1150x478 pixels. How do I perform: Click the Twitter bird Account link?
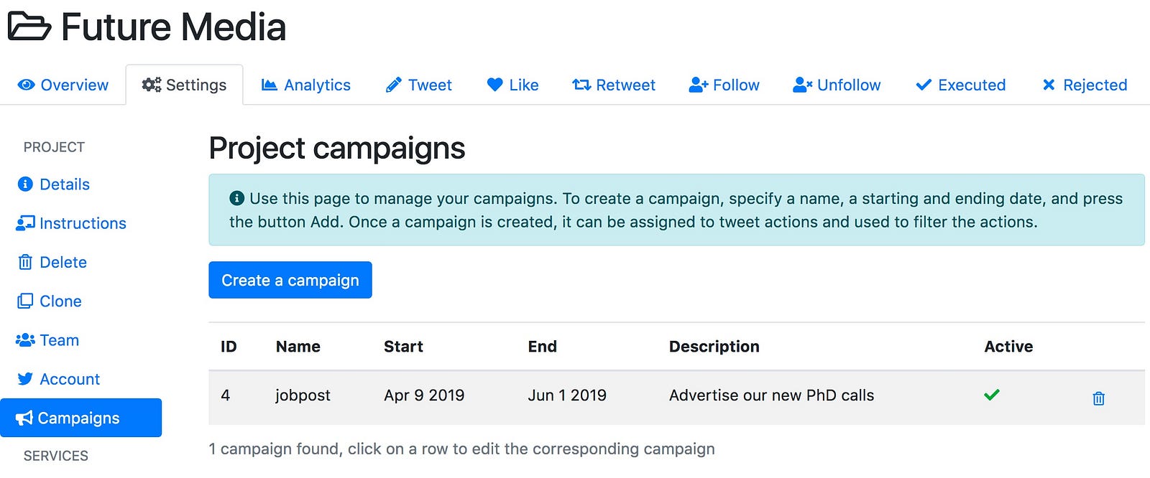click(x=57, y=379)
